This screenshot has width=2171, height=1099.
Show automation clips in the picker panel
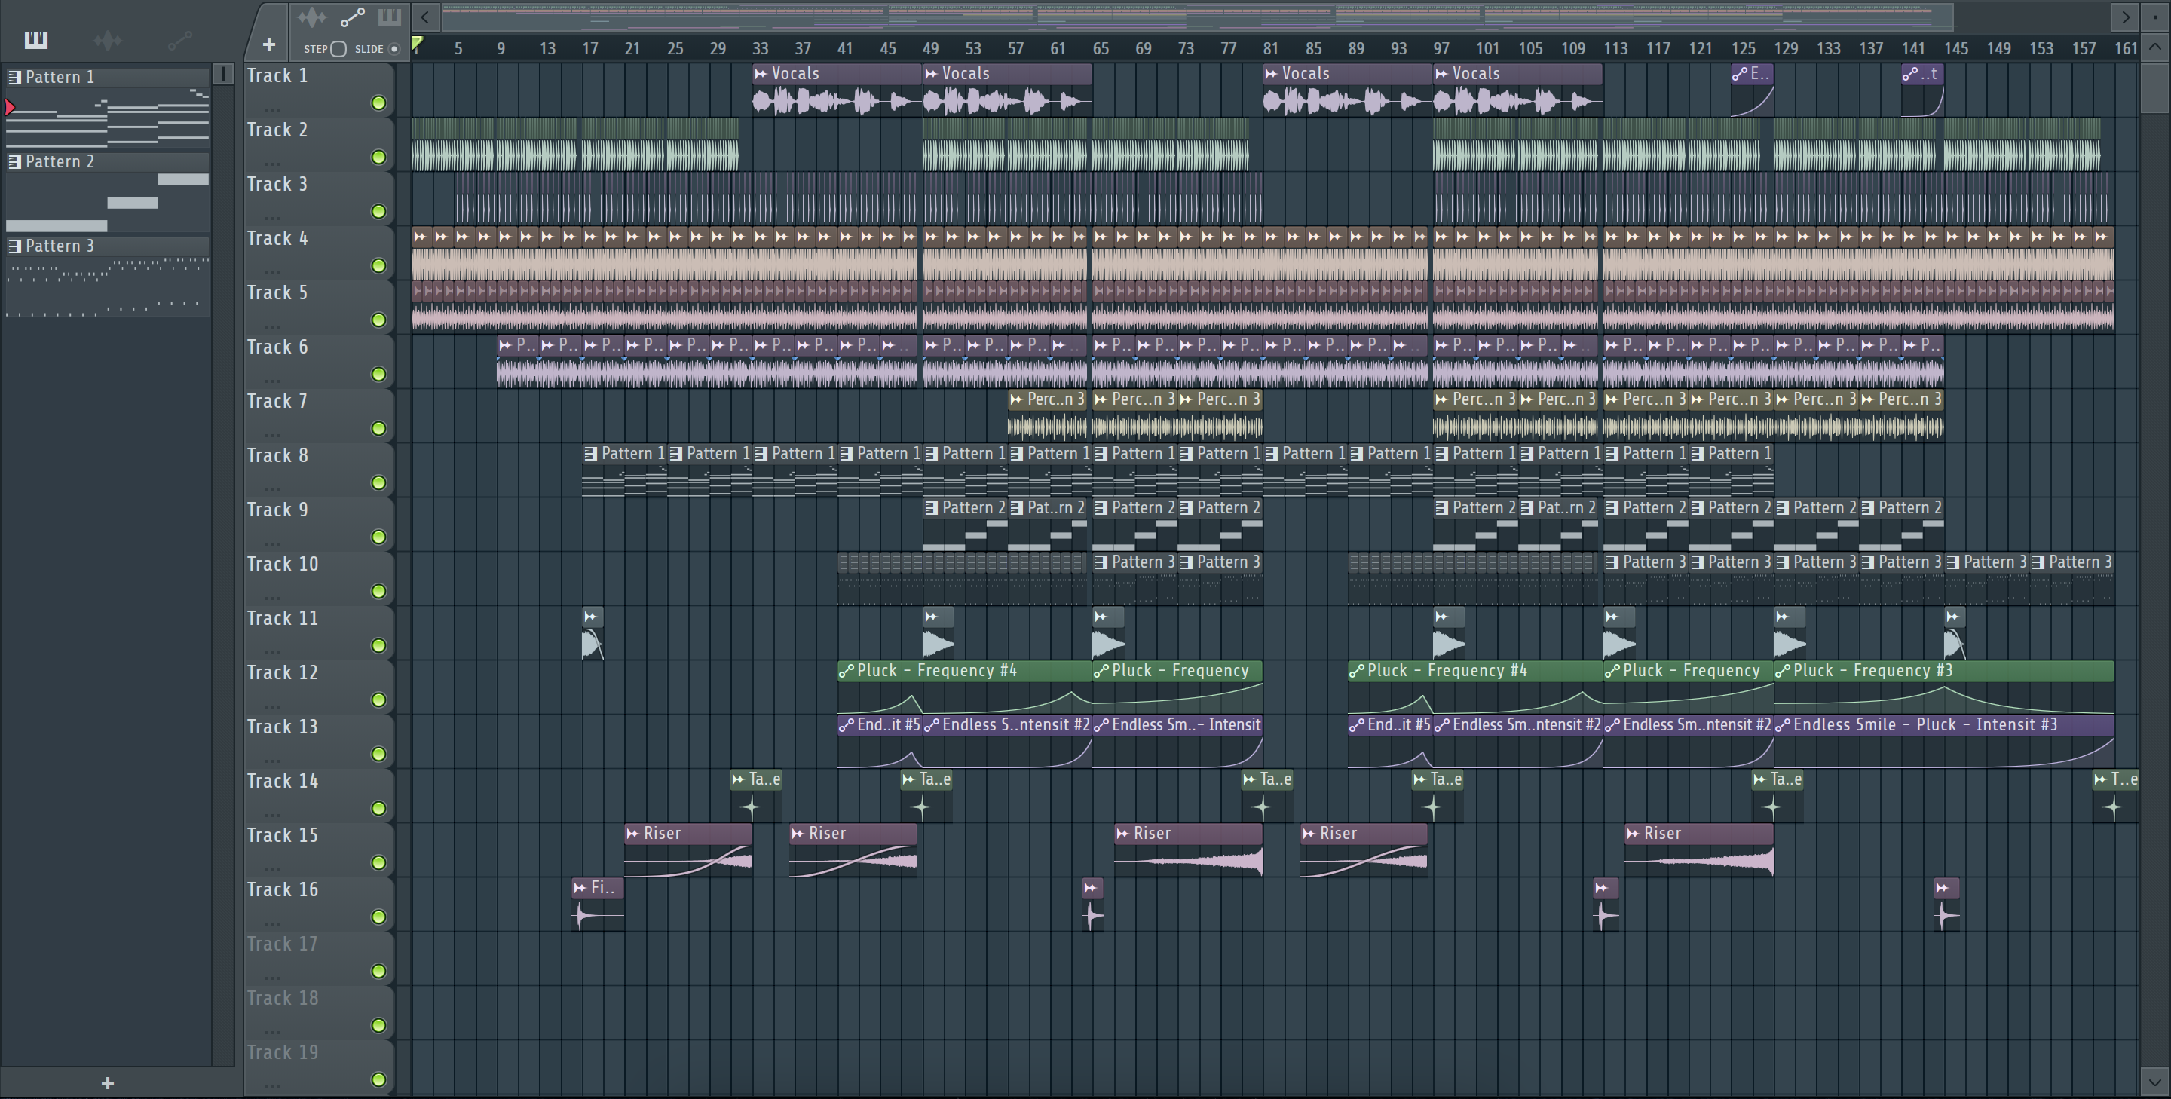pyautogui.click(x=179, y=40)
